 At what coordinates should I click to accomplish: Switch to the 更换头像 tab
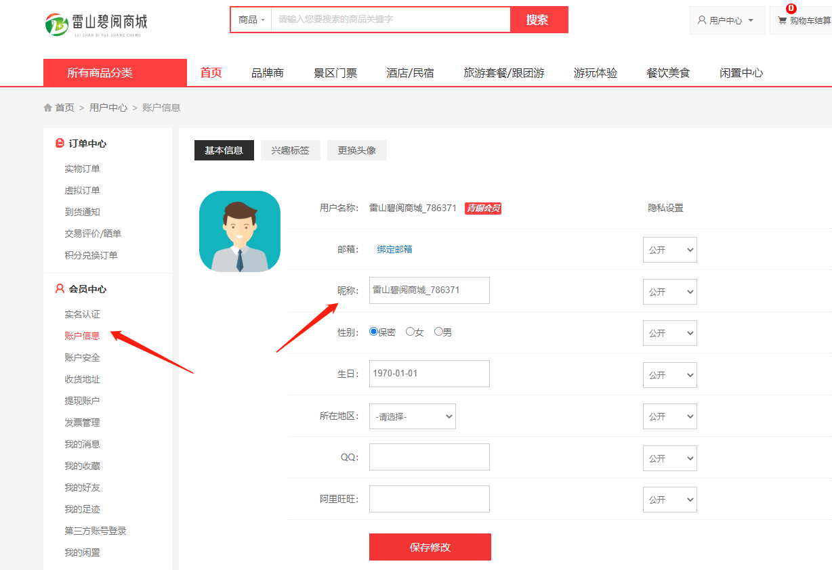(x=356, y=150)
